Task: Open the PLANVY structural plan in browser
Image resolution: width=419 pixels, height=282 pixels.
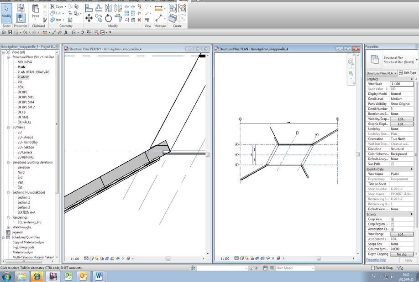Action: click(23, 77)
